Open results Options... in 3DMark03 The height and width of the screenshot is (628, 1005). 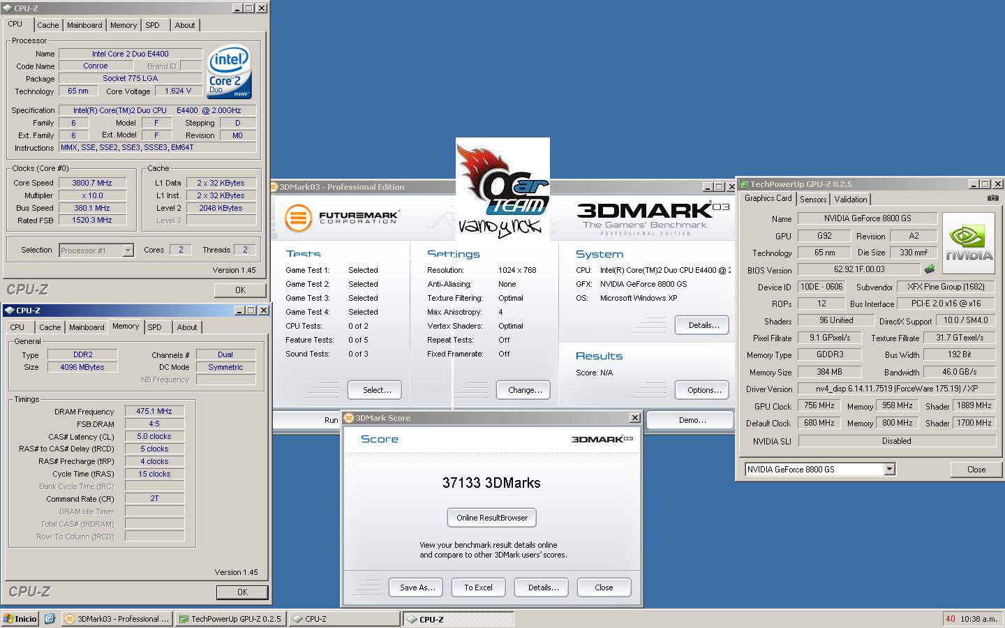[x=703, y=390]
